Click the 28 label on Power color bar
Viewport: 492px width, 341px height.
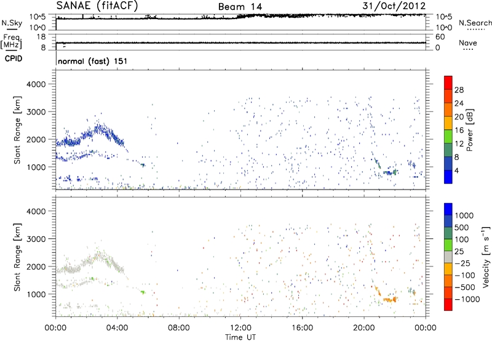click(459, 90)
